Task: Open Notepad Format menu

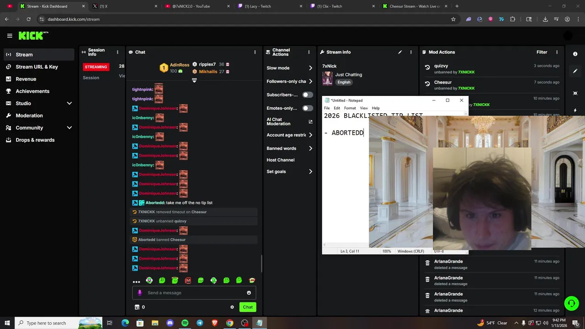Action: pos(350,108)
